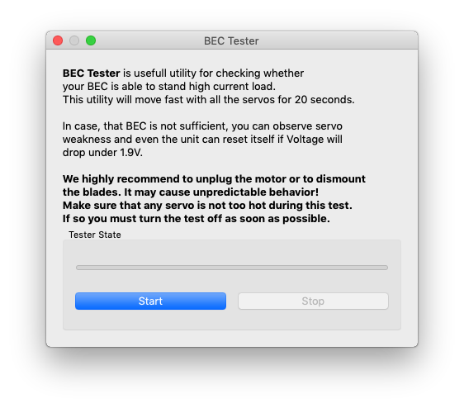
Task: Zoom window with green title bar button
Action: click(91, 40)
